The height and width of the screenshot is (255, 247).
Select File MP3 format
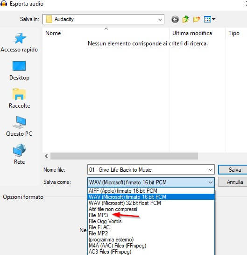click(x=151, y=215)
